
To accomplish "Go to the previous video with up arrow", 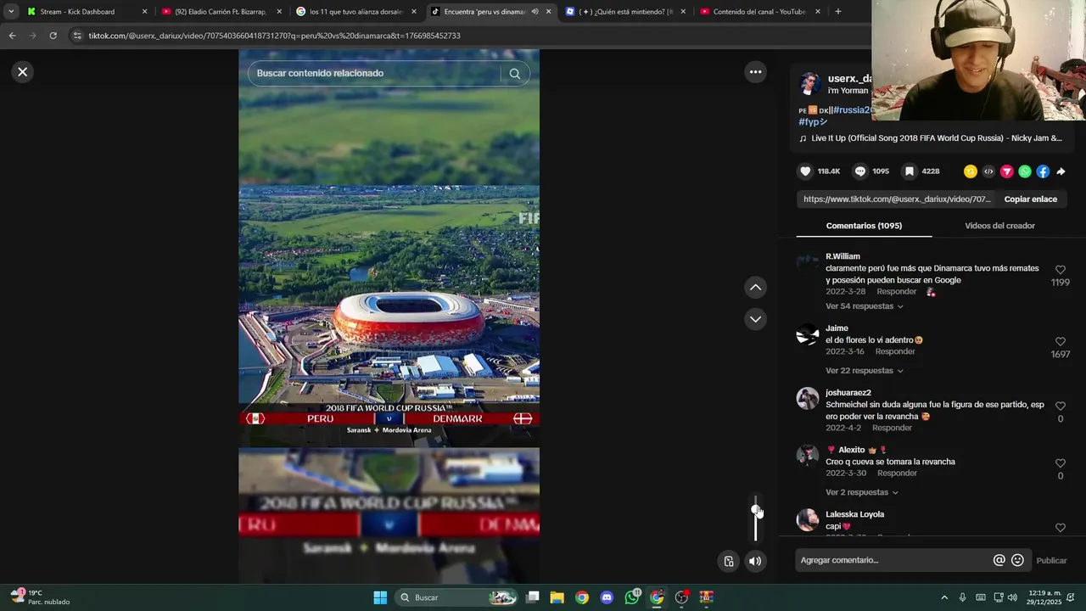I will (x=755, y=288).
